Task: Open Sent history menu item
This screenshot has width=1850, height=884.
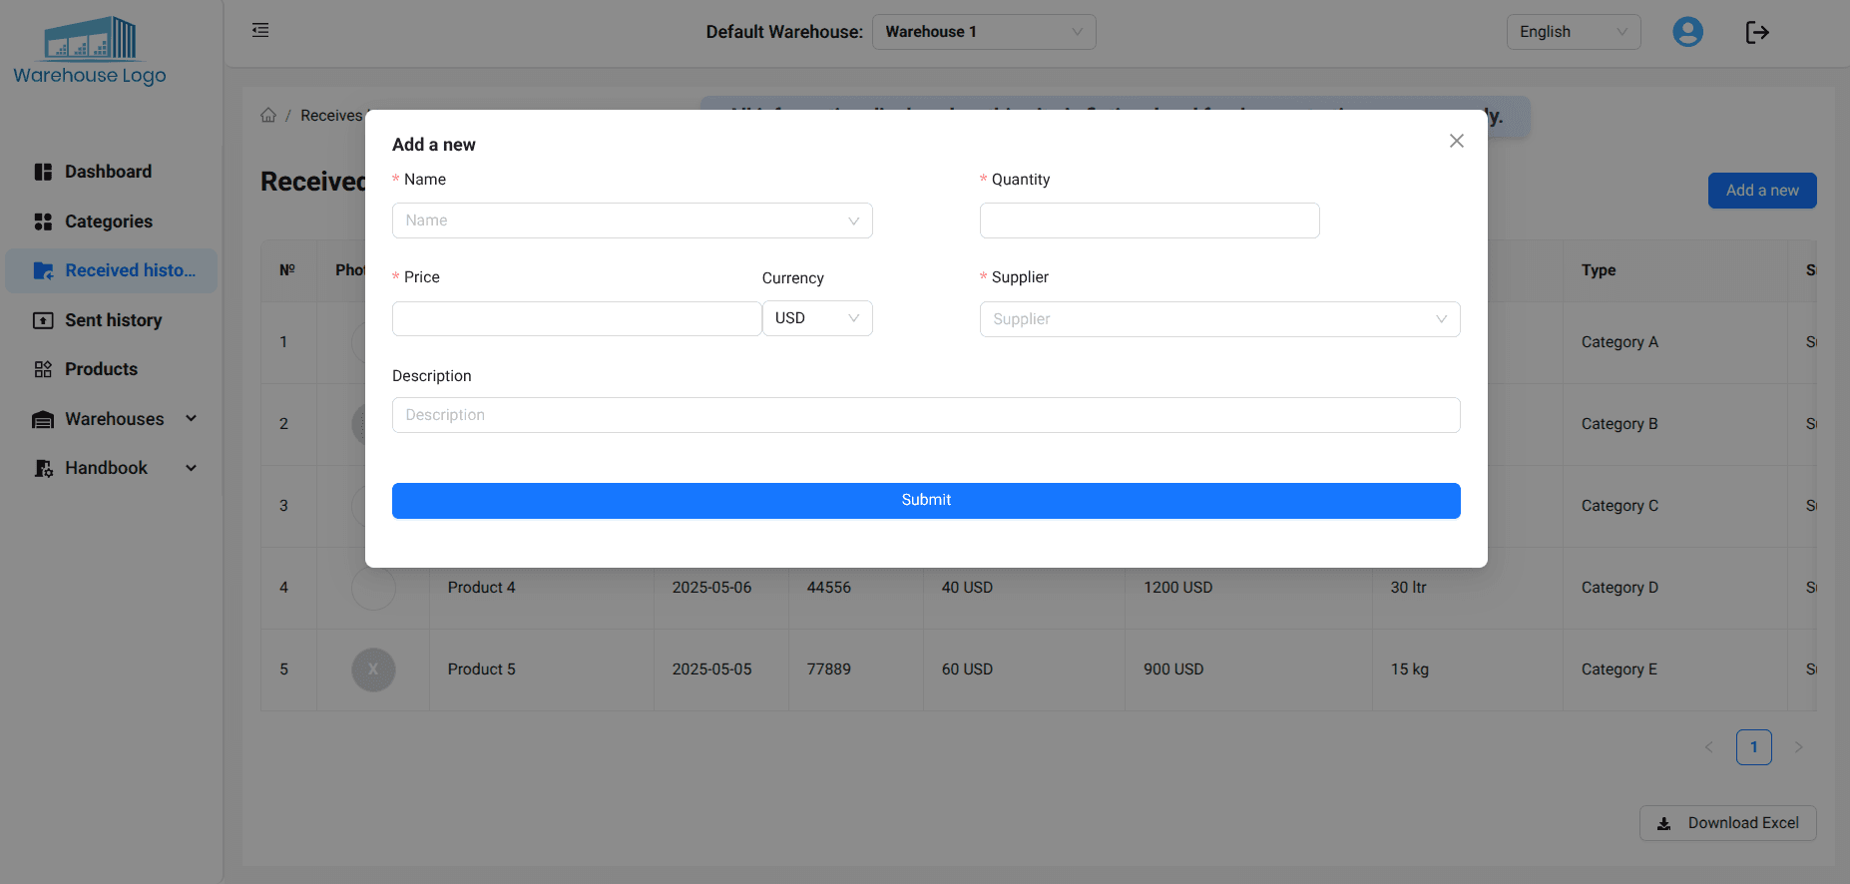Action: [111, 320]
